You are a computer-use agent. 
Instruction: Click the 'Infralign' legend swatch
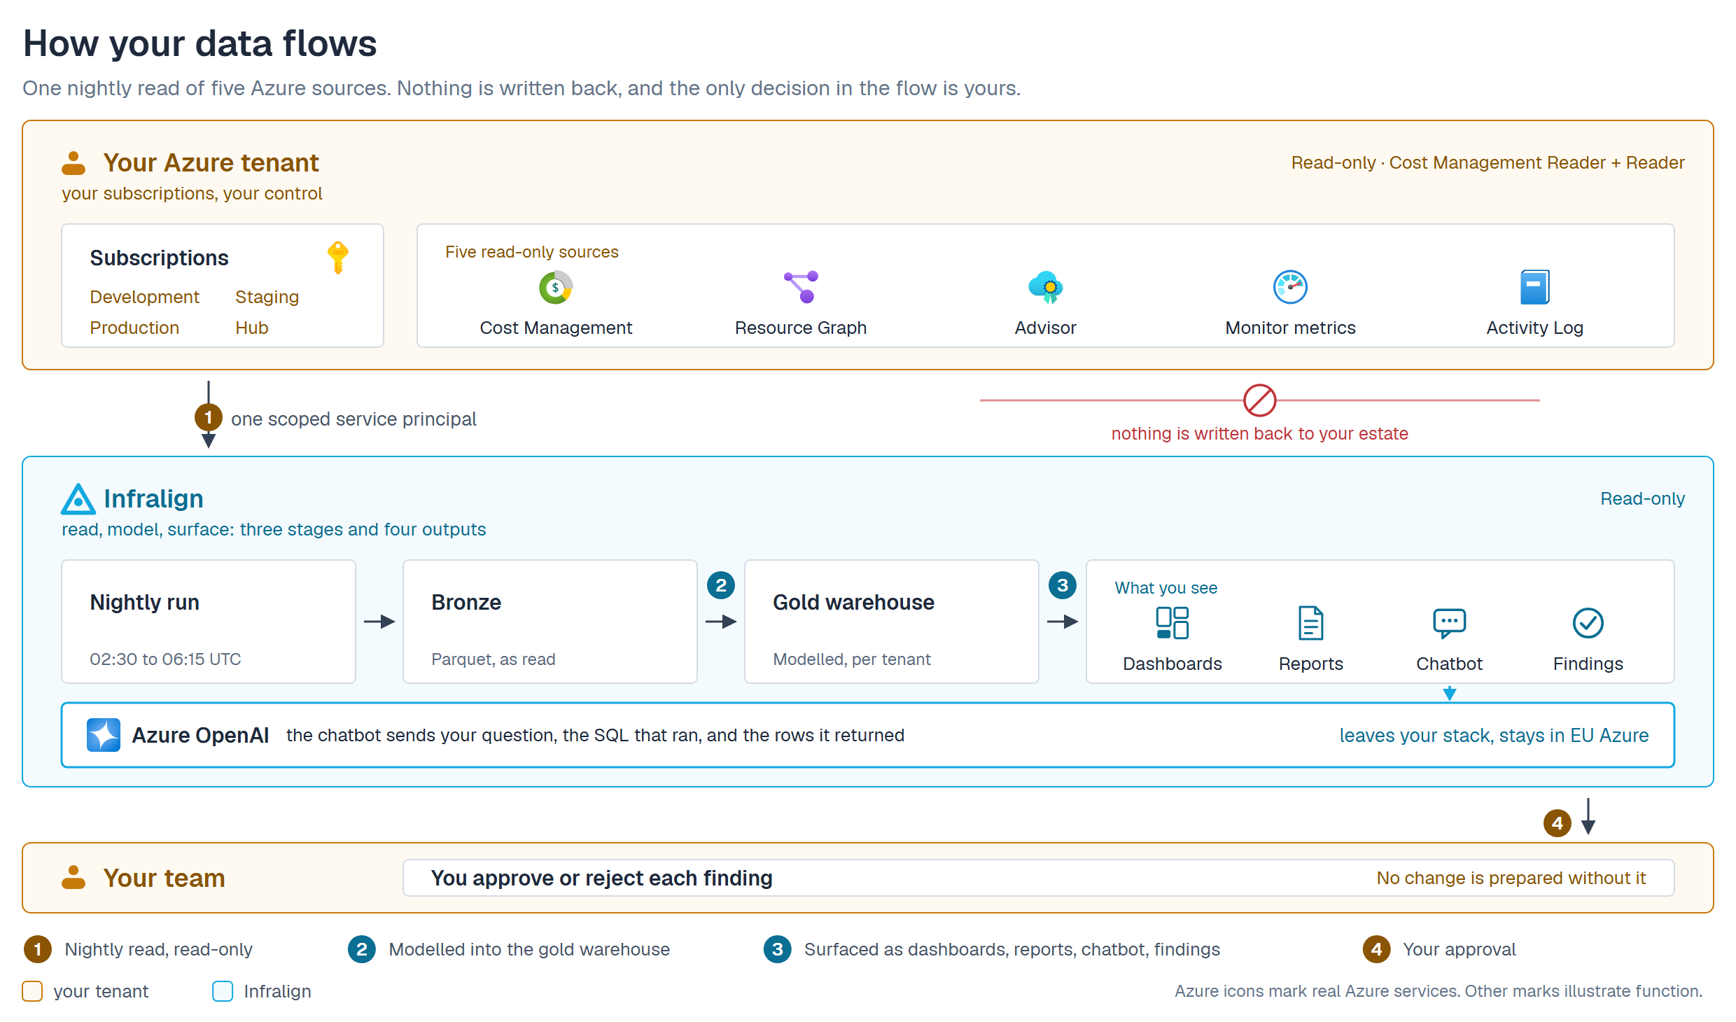[223, 991]
